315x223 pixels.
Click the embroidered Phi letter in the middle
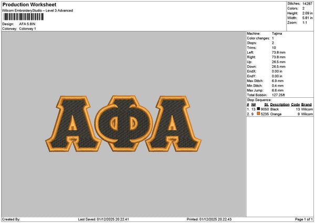tap(123, 124)
